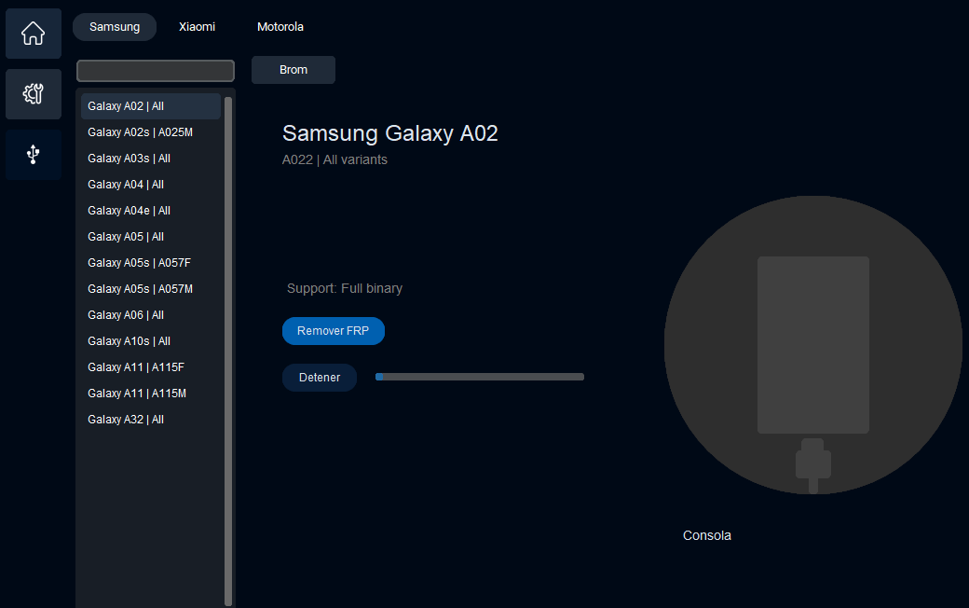Select Galaxy A03s | All entry
Image resolution: width=969 pixels, height=608 pixels.
(x=151, y=159)
